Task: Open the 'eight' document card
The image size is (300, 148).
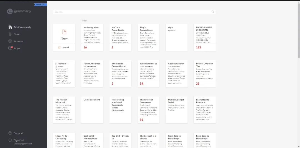Action: point(177,38)
